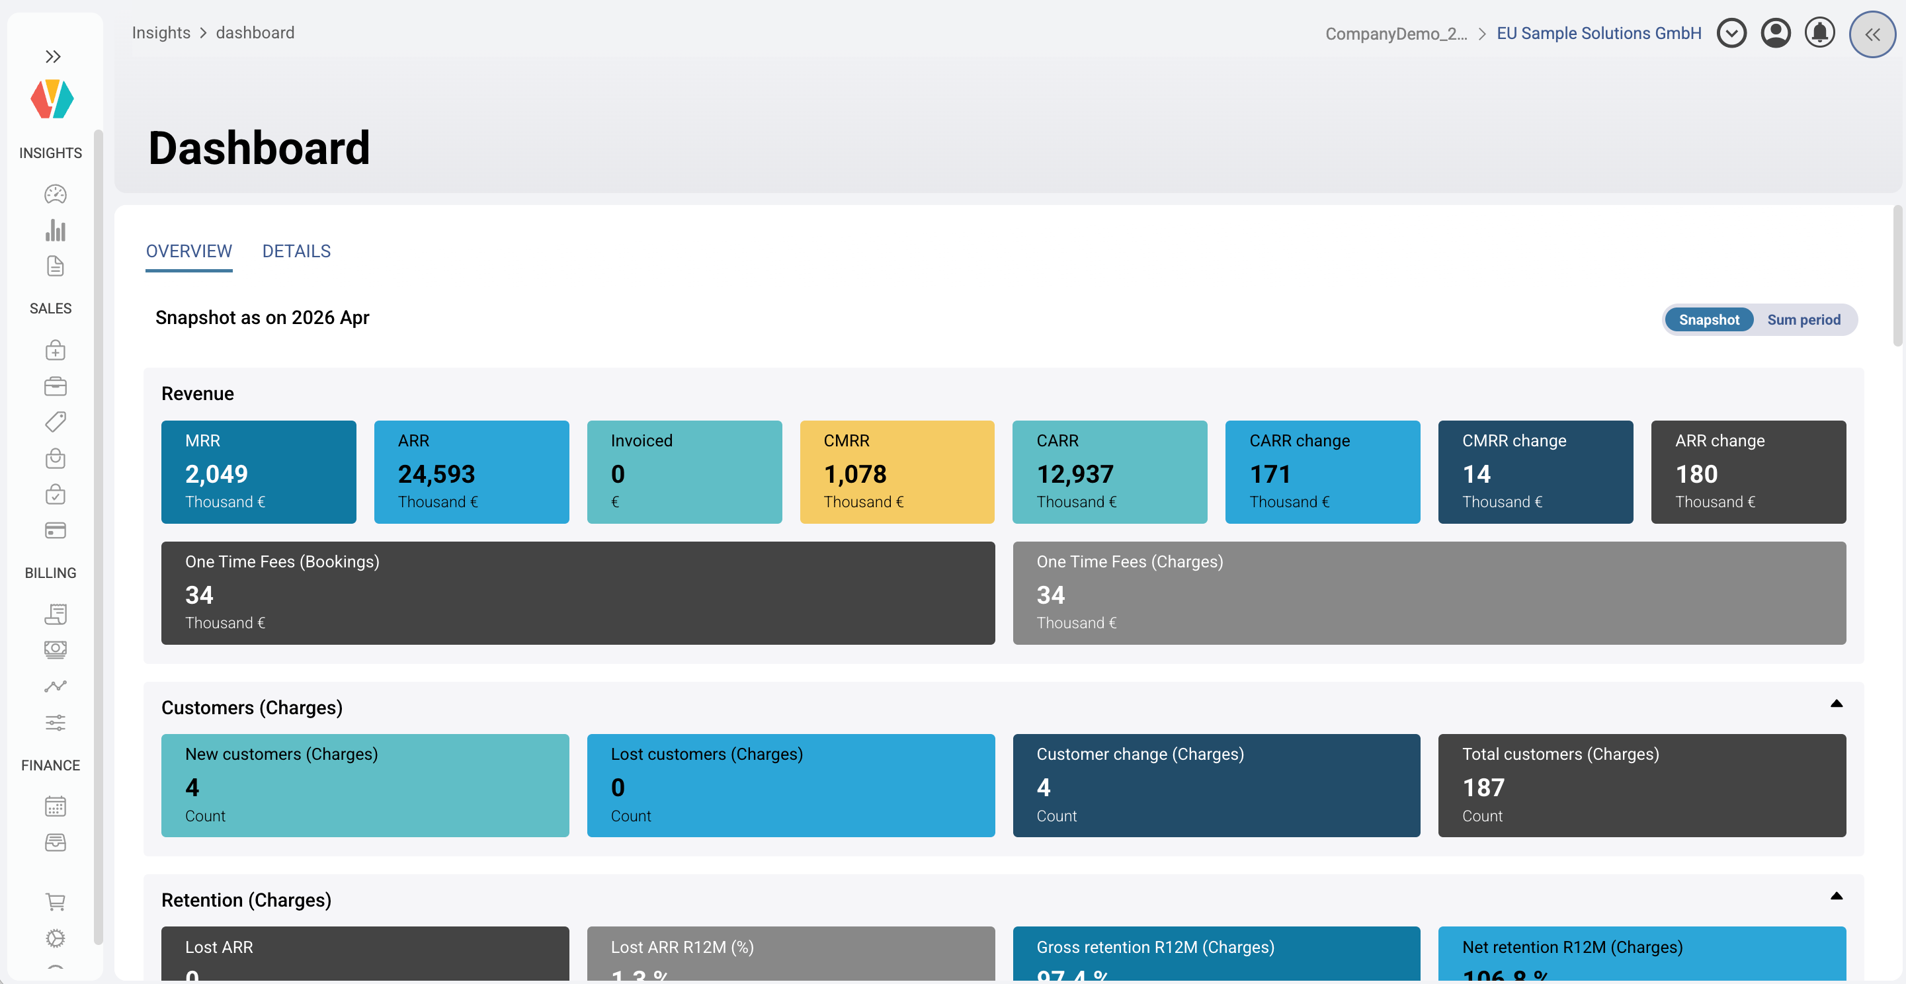Screen dimensions: 1906x984
Task: Open the company selector dropdown chevron
Action: pos(1731,33)
